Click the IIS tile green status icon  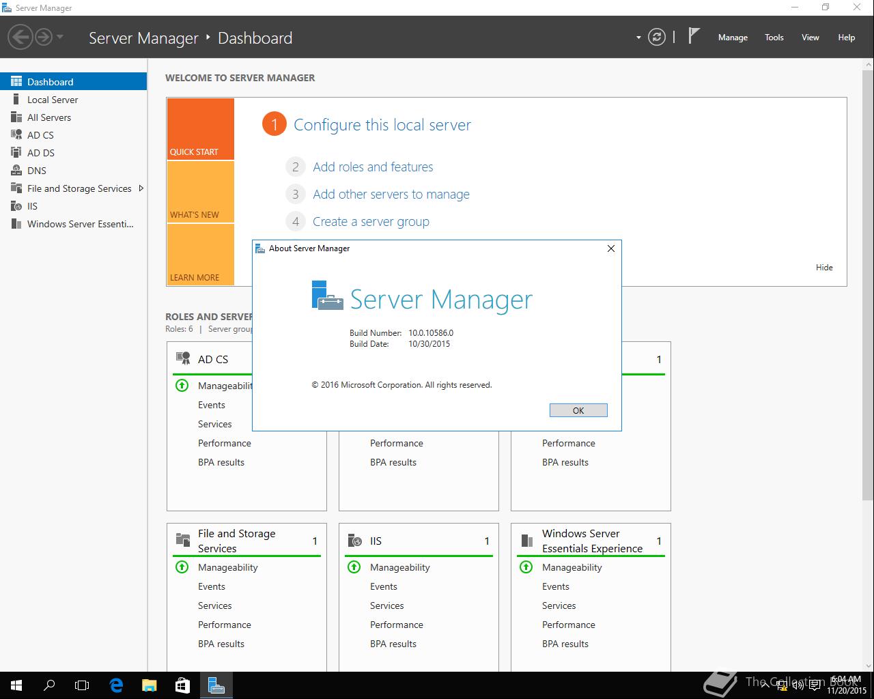pyautogui.click(x=354, y=567)
